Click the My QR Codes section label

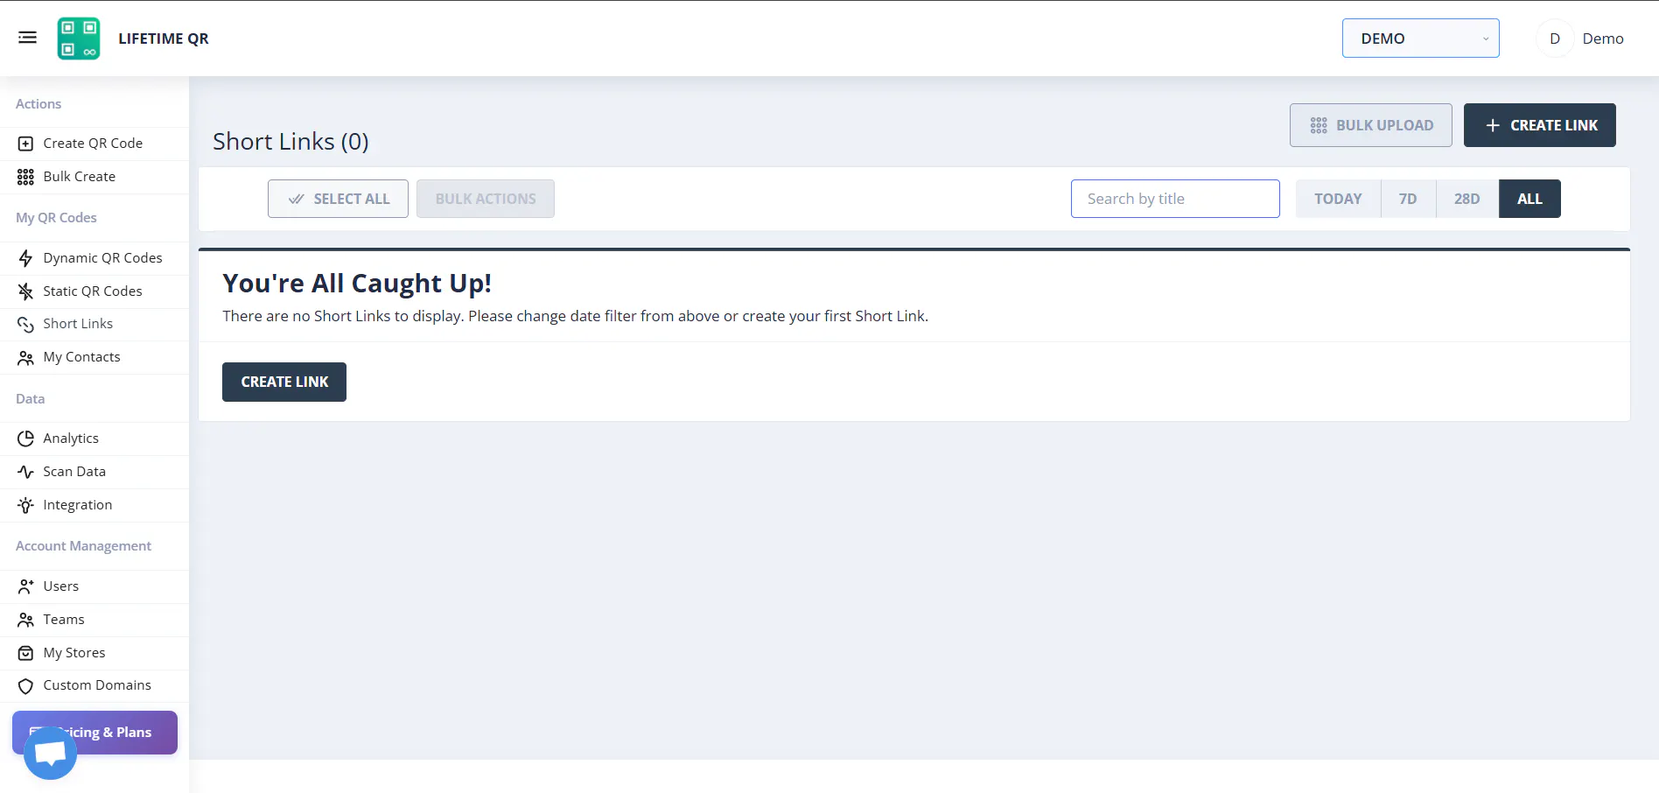[x=56, y=218]
